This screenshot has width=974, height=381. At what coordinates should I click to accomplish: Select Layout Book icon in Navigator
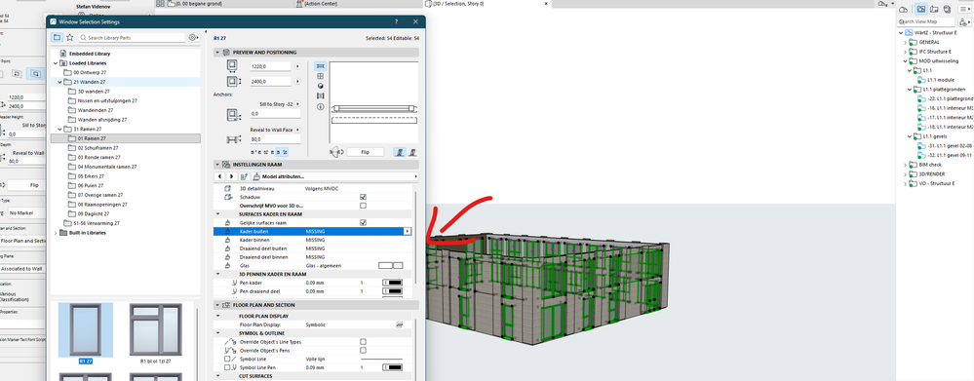(934, 10)
